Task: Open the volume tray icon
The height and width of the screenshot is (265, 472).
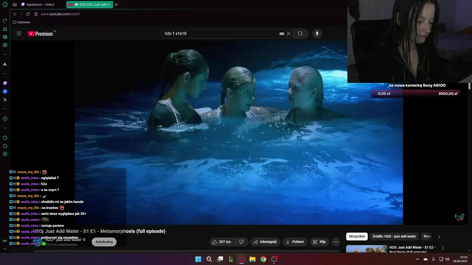Action: (x=447, y=259)
